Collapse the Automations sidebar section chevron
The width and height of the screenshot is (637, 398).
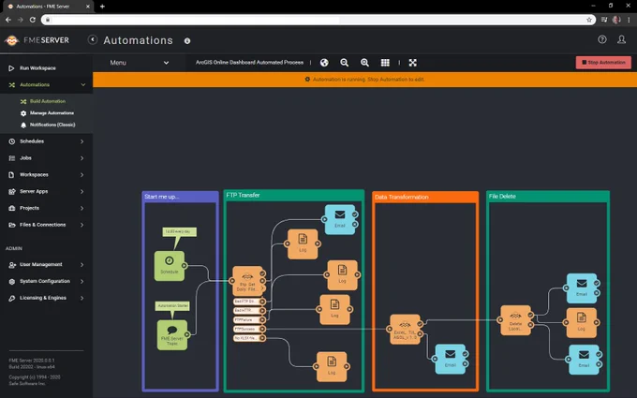coord(82,84)
